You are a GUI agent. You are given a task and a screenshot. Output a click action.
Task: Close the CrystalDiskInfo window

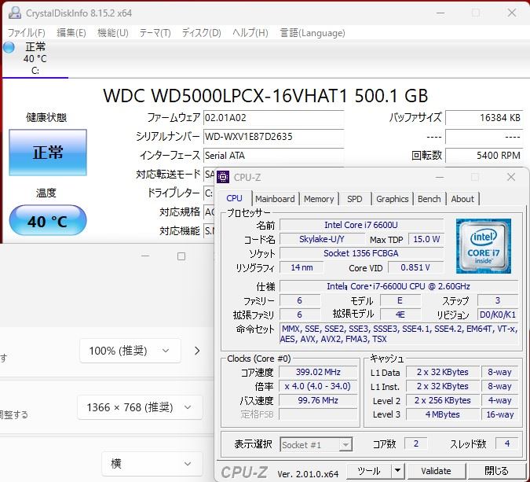[512, 13]
